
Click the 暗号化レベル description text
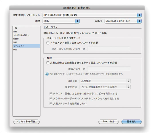point(75,33)
